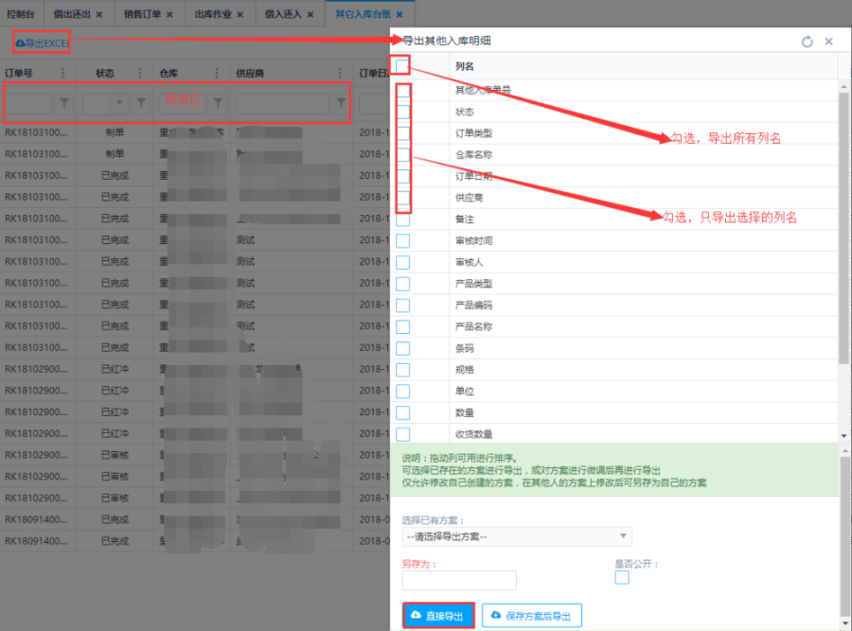Click the column list vertical scrollbar
Viewport: 852px width, 631px height.
click(x=843, y=227)
